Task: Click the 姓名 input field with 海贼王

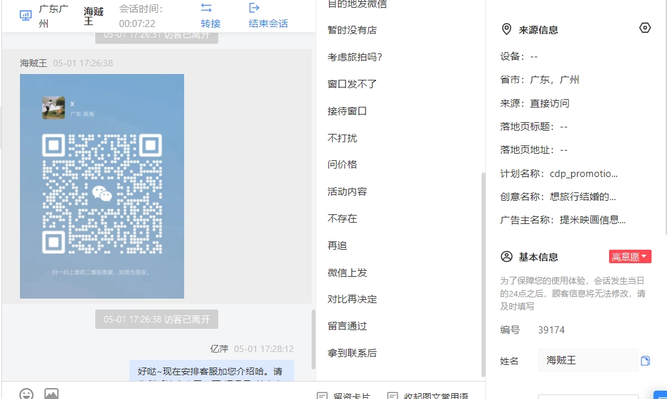Action: click(588, 360)
